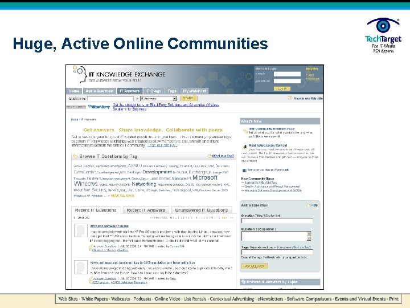This screenshot has height=308, width=410.
Task: Click the yellow Search button
Action: pos(188,98)
